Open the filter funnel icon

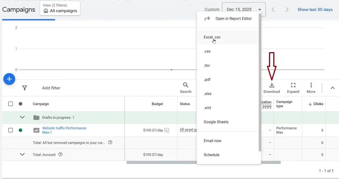click(x=24, y=88)
